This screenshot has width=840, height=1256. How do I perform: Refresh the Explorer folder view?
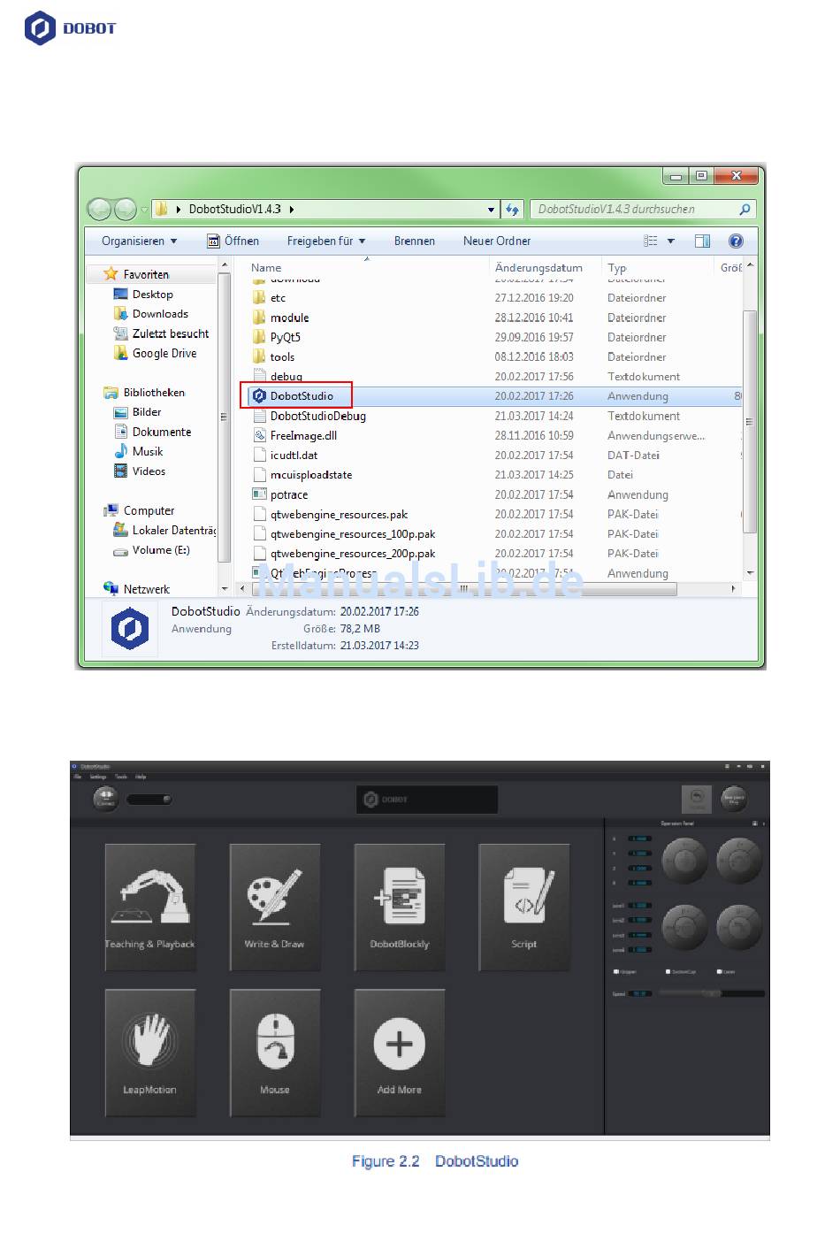point(512,210)
